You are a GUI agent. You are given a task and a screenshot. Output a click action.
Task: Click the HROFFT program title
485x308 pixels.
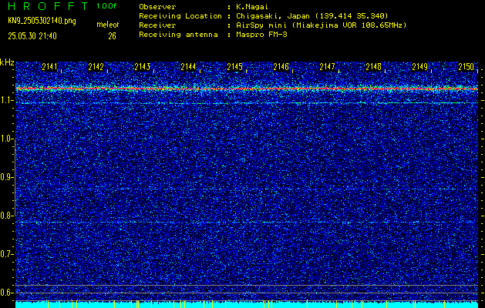click(48, 6)
